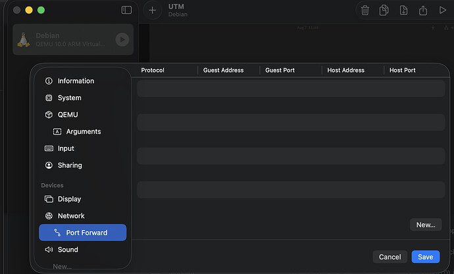Viewport: 454px width, 274px height.
Task: Click the move VM document arrow icon
Action: [x=403, y=11]
